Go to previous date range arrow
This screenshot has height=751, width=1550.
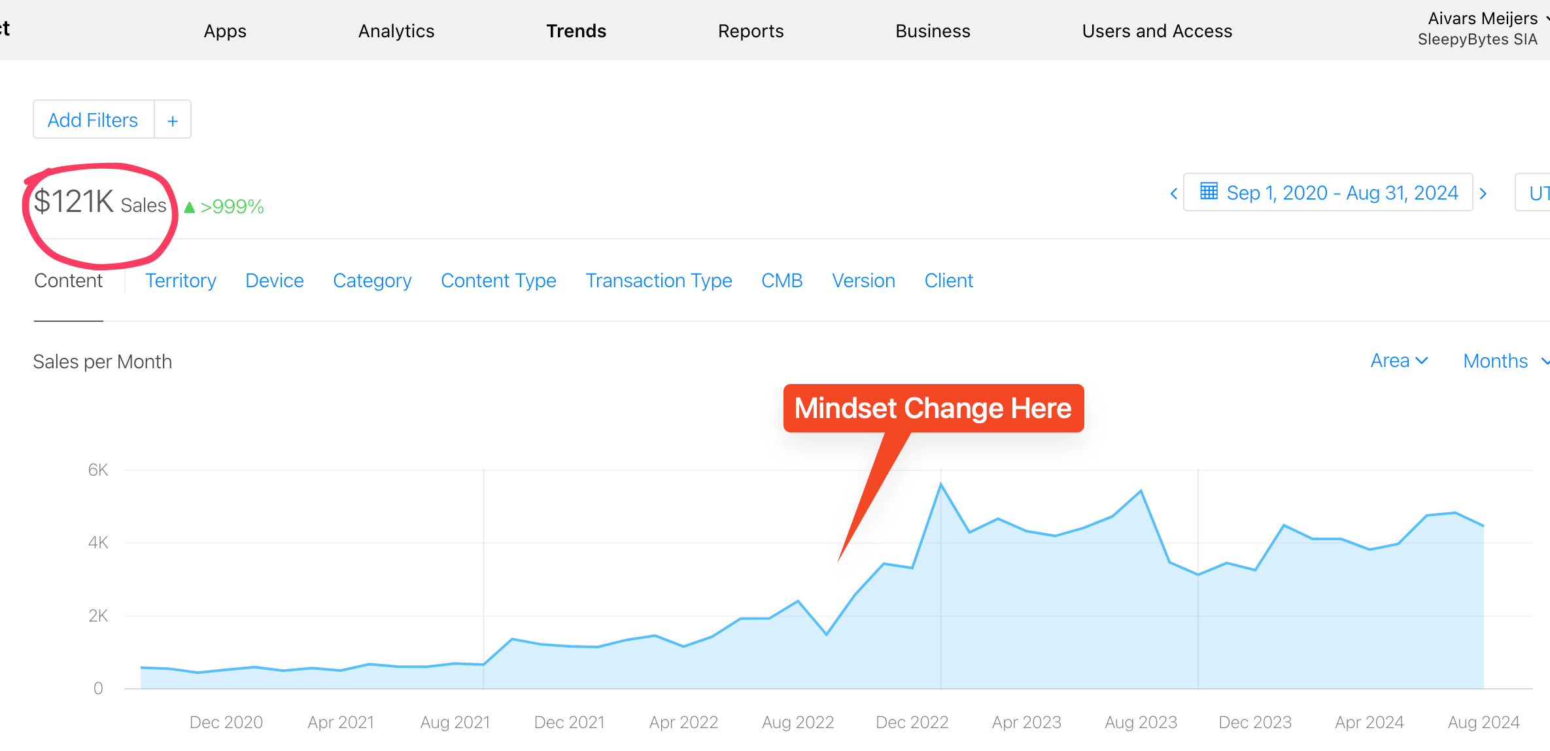click(1174, 194)
